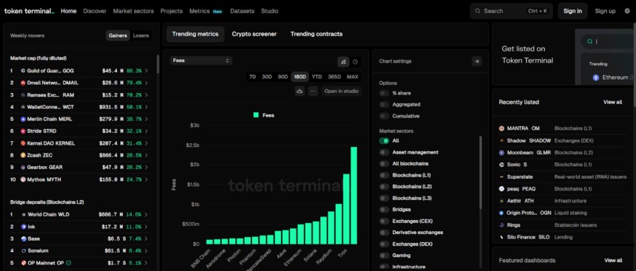636x271 pixels.
Task: Expand the Zcash ZEC row chevron
Action: coord(146,155)
